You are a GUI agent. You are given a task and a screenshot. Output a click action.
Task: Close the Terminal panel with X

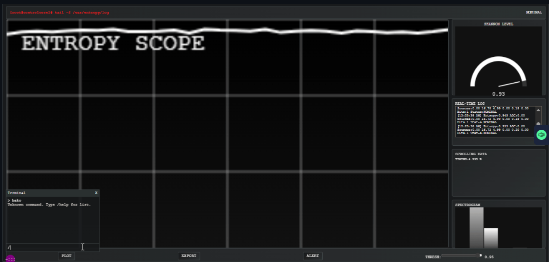pos(96,193)
